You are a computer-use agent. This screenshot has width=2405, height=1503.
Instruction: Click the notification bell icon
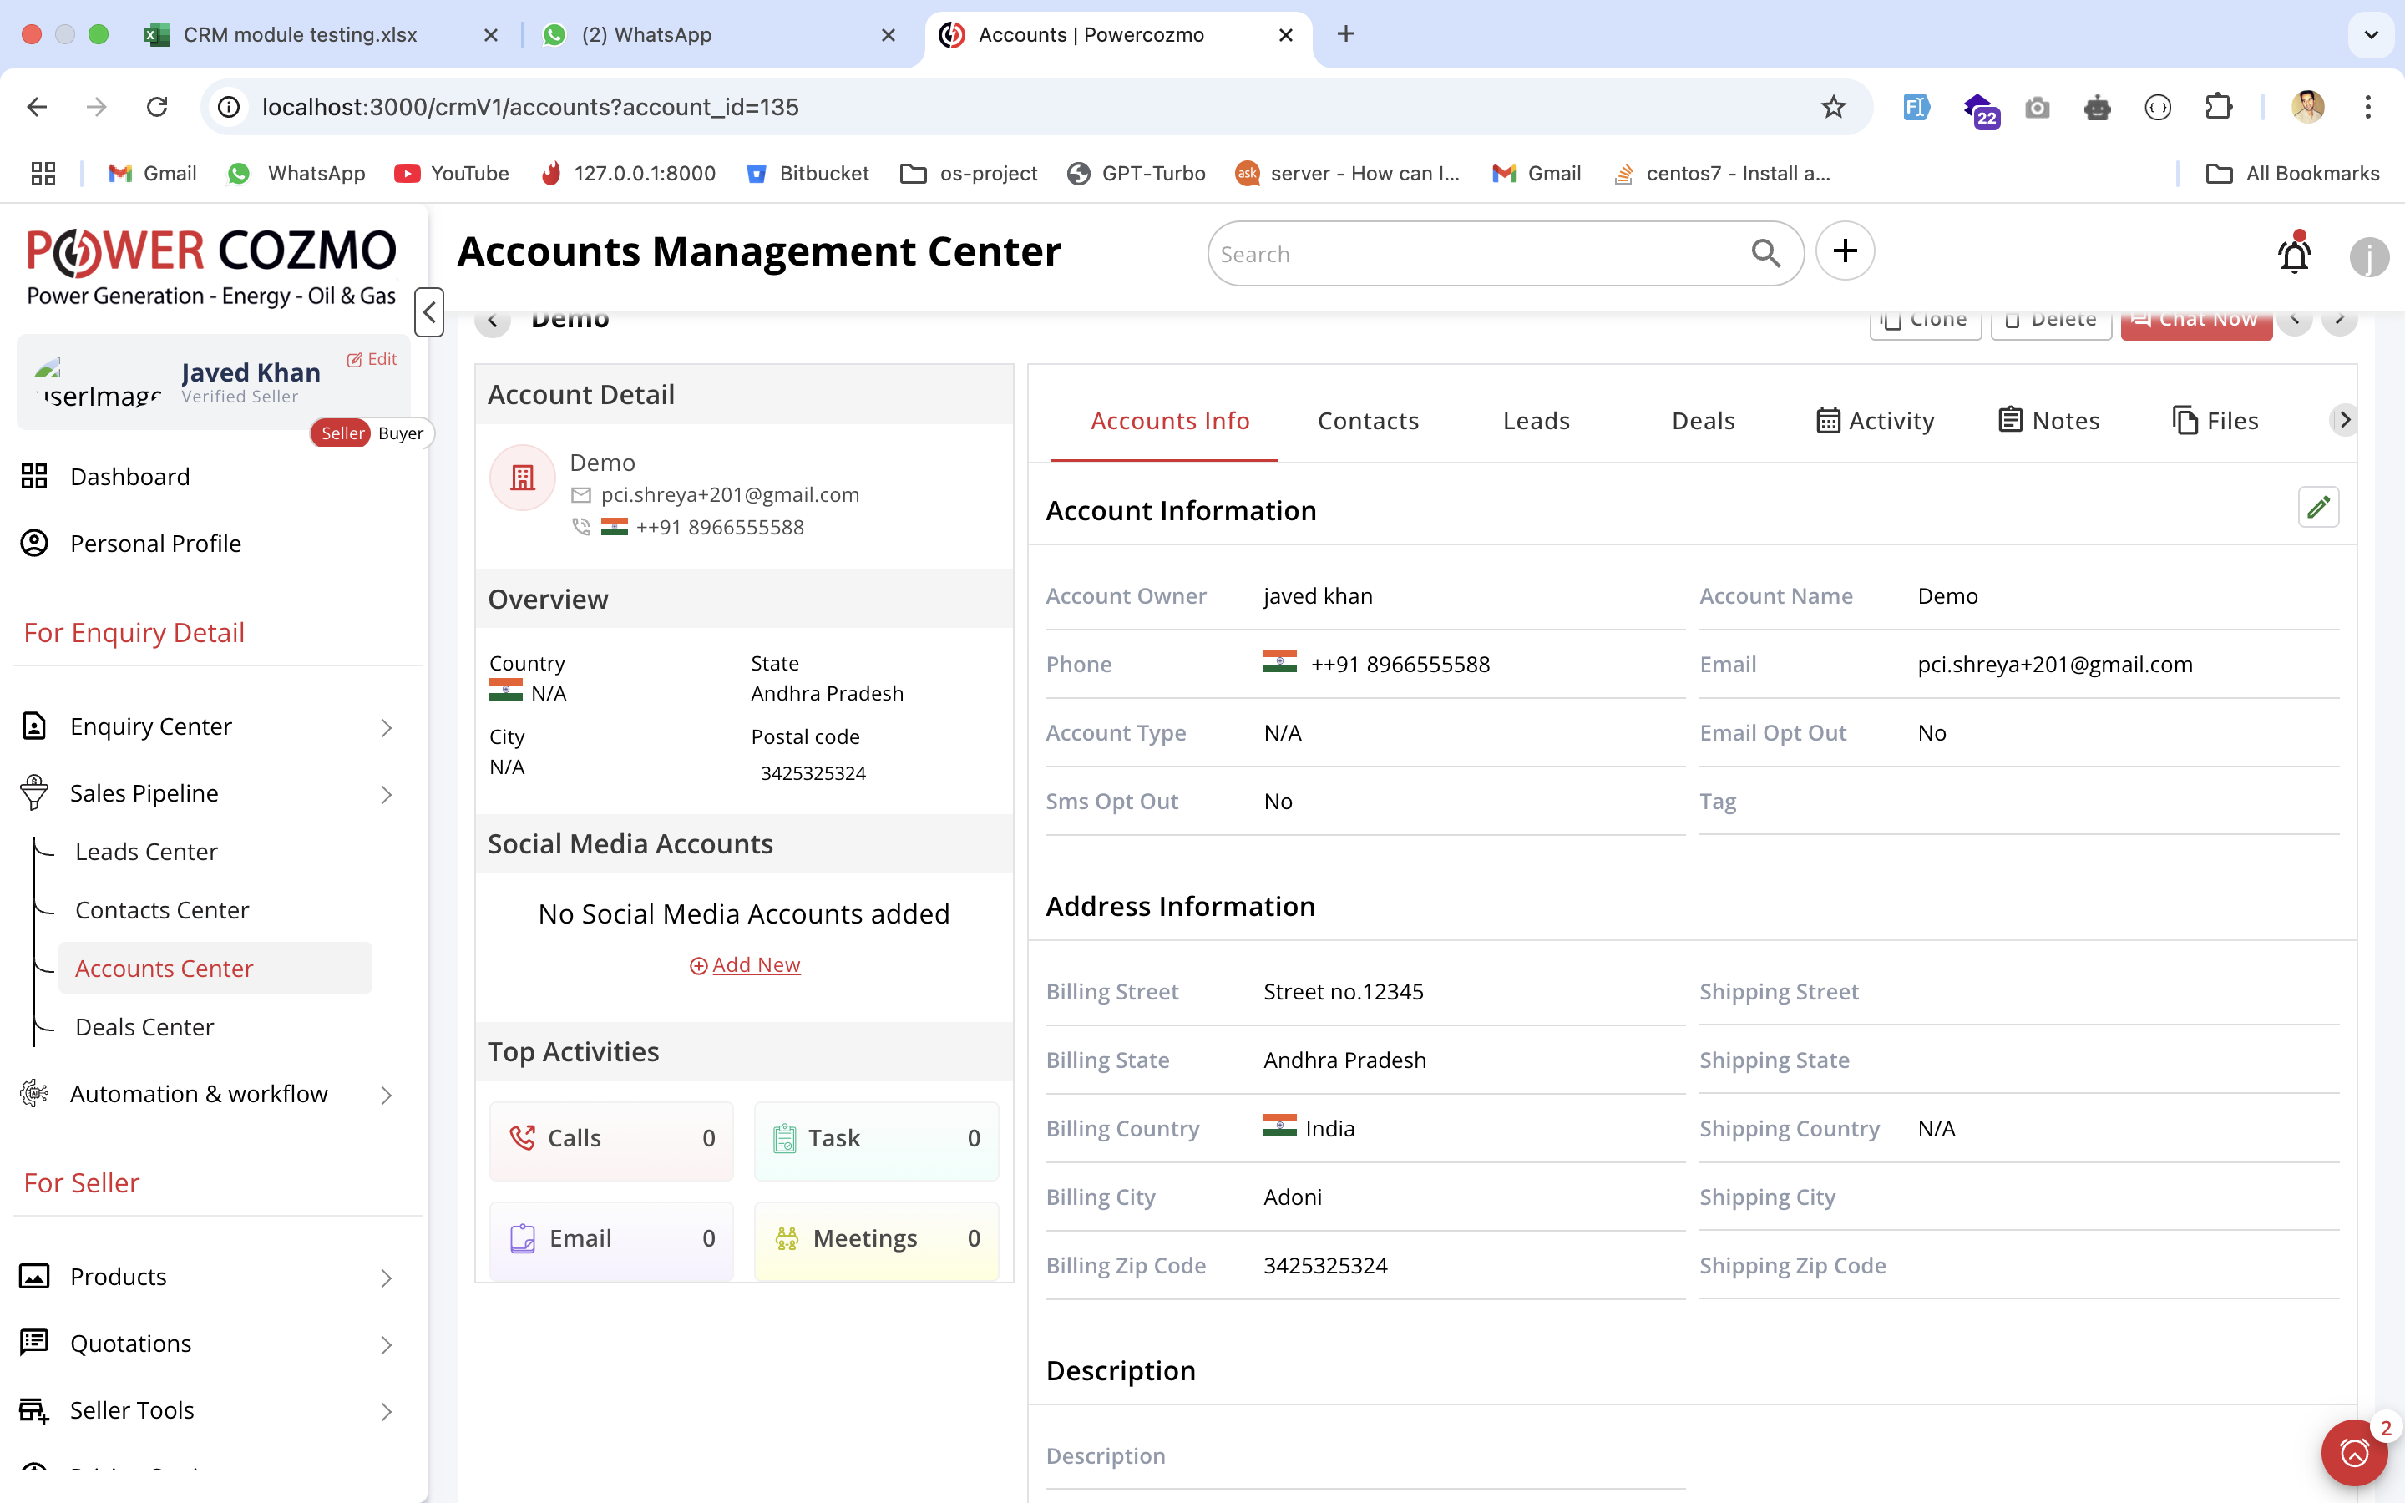pos(2294,256)
